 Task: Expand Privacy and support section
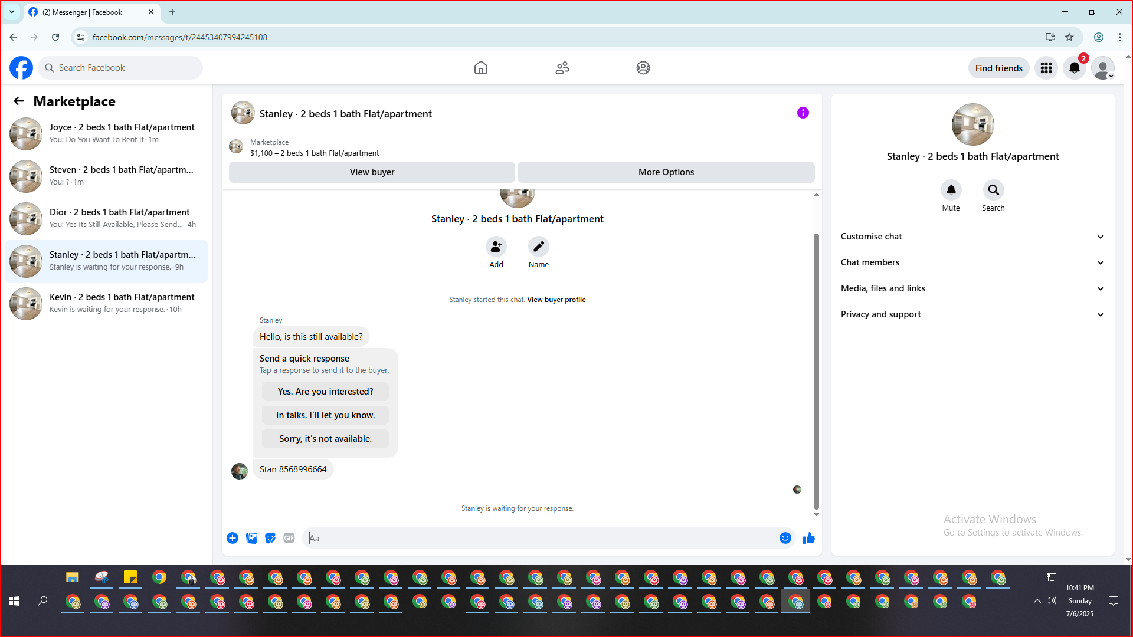[x=972, y=314]
